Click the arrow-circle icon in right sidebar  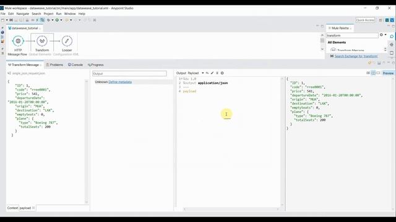point(392,44)
